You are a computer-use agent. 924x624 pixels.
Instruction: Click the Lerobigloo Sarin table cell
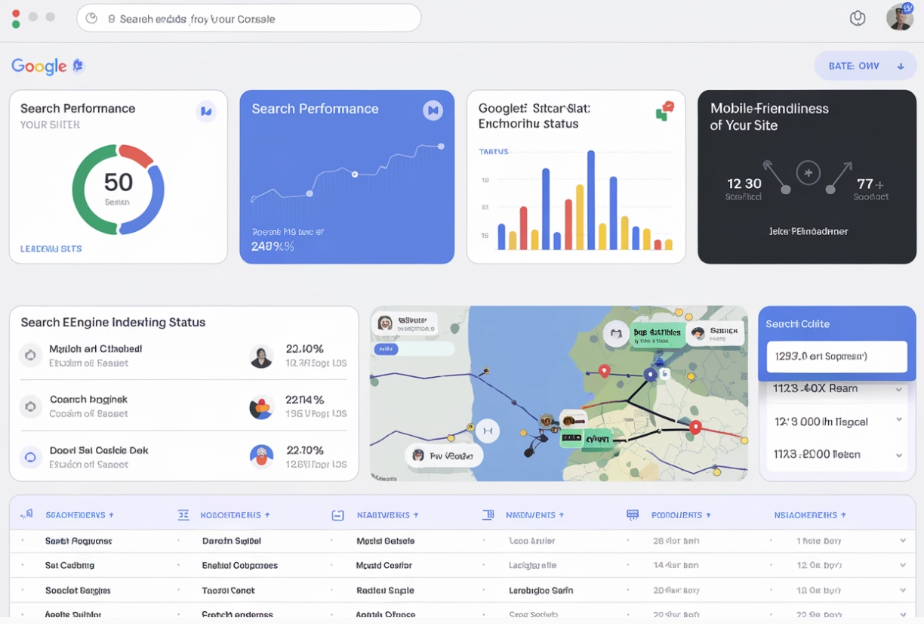click(540, 591)
